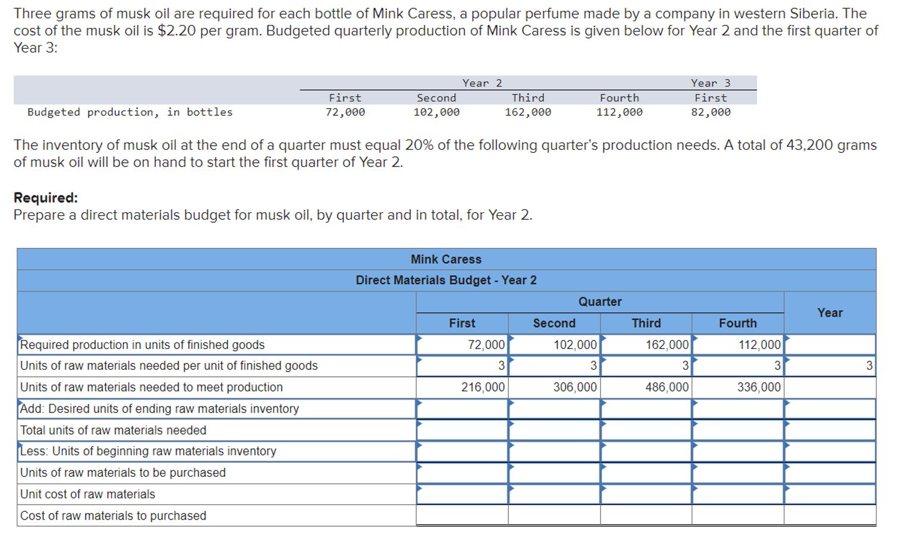This screenshot has width=899, height=535.
Task: Select Fourth quarter beginning raw materials inventory cell
Action: pyautogui.click(x=738, y=452)
